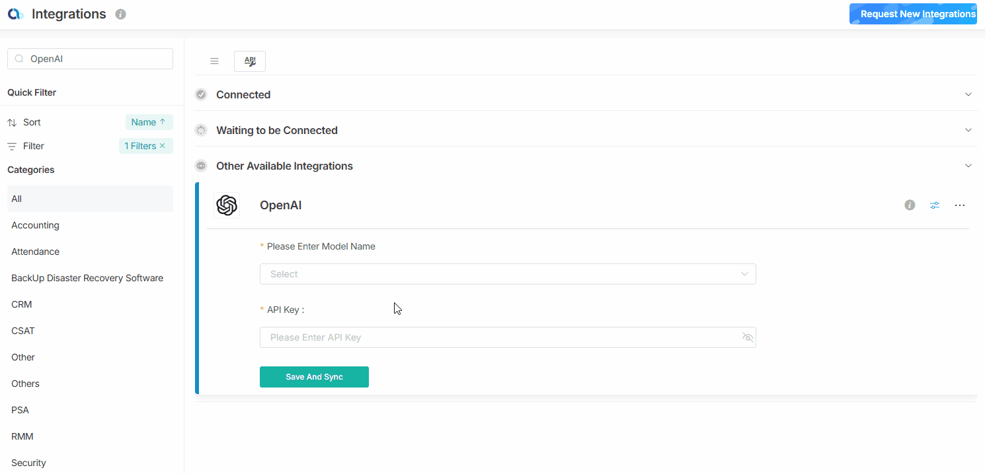Open the OpenAI three-dot more menu

[x=960, y=205]
